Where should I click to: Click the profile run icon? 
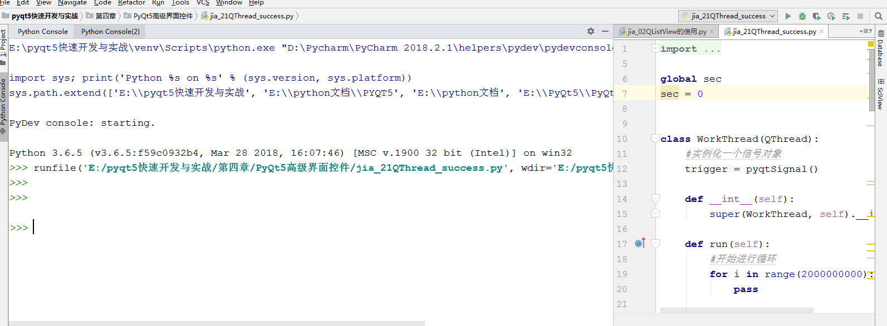(x=831, y=16)
